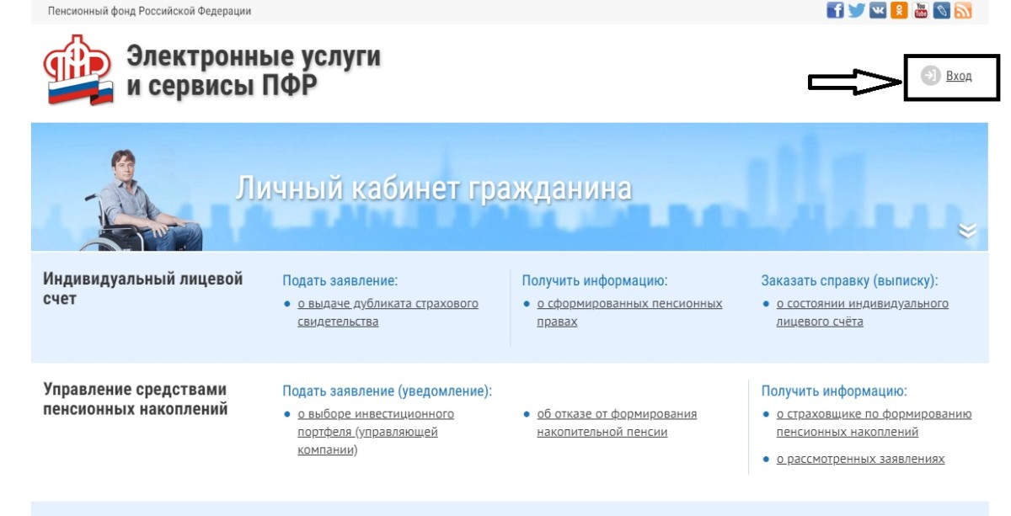Click the Индивидуальный лицевой счет section heading
1011x516 pixels.
click(142, 288)
